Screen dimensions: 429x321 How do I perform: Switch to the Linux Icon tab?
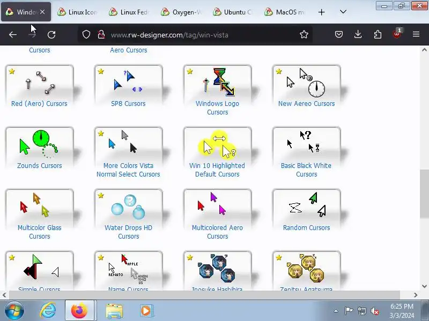click(77, 12)
